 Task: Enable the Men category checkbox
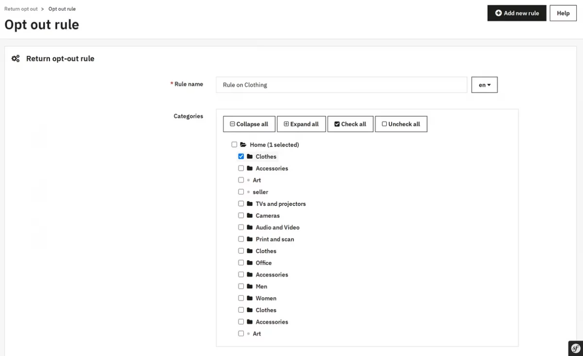[241, 286]
